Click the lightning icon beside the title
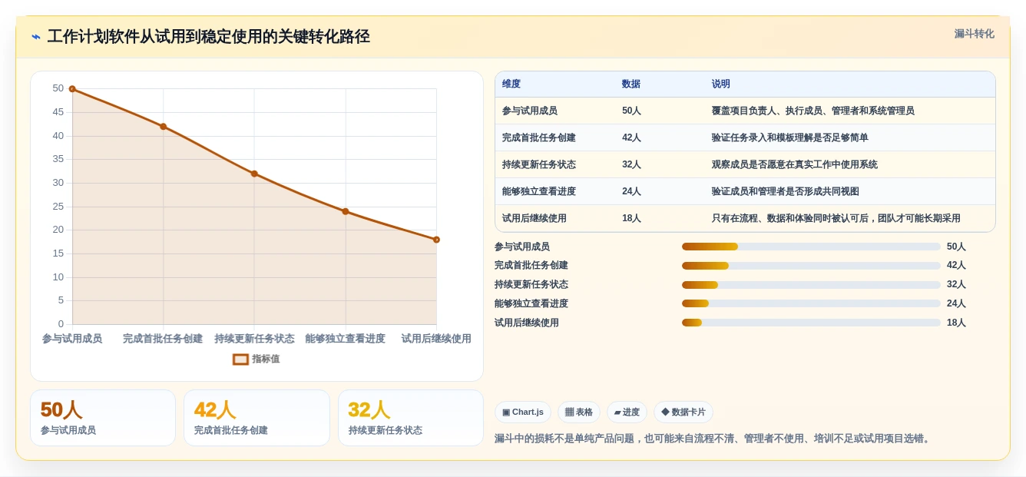This screenshot has width=1026, height=477. 35,37
